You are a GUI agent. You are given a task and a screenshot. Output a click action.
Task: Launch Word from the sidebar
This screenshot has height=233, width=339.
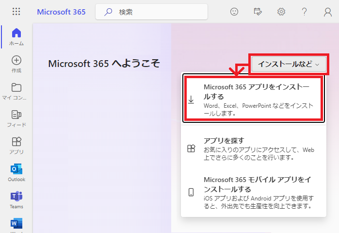(16, 225)
